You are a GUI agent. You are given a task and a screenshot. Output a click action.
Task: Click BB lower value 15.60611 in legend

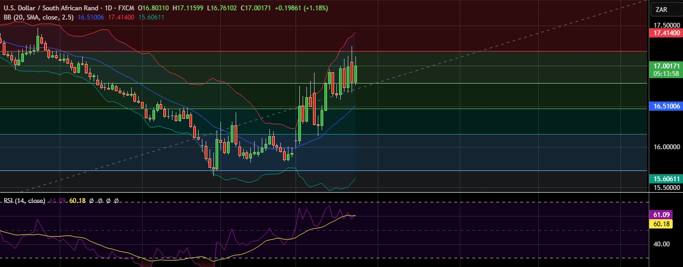[x=151, y=17]
